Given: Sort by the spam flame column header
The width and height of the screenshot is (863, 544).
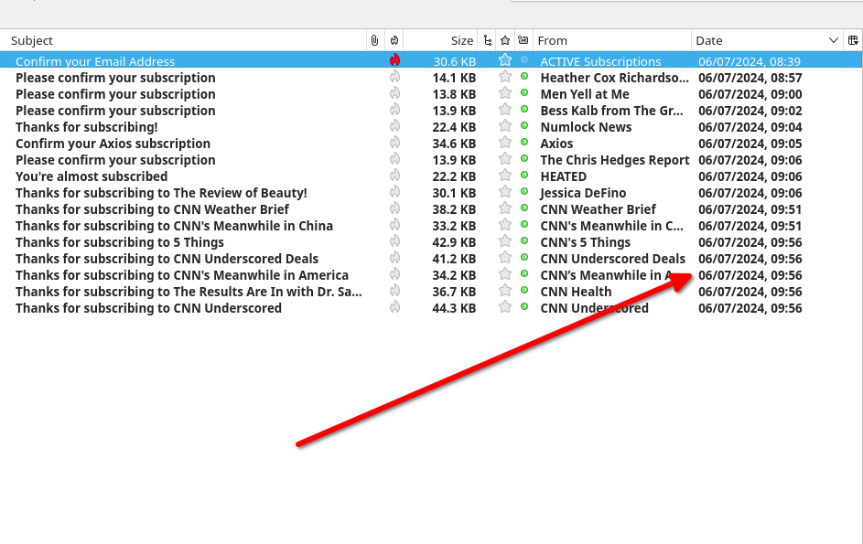Looking at the screenshot, I should point(394,40).
